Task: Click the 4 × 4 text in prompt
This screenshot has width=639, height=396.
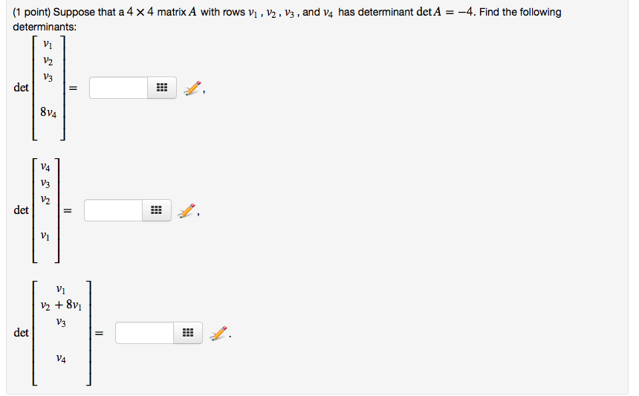Action: point(140,12)
